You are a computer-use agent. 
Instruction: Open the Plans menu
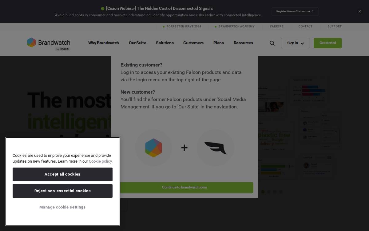pyautogui.click(x=219, y=43)
